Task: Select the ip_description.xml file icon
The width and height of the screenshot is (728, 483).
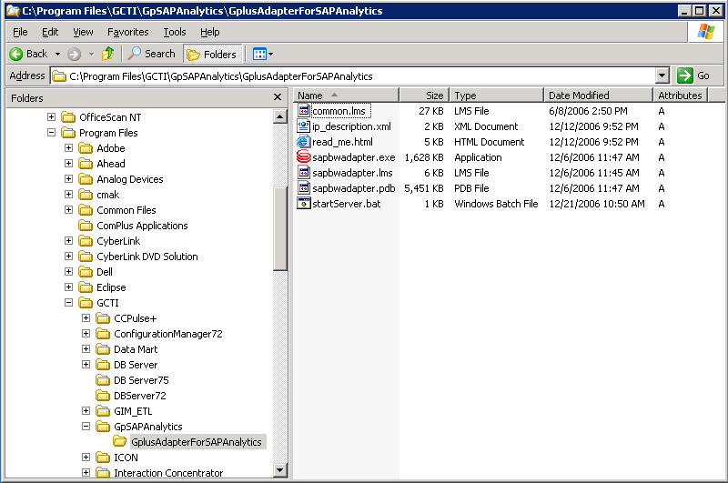Action: pyautogui.click(x=305, y=126)
